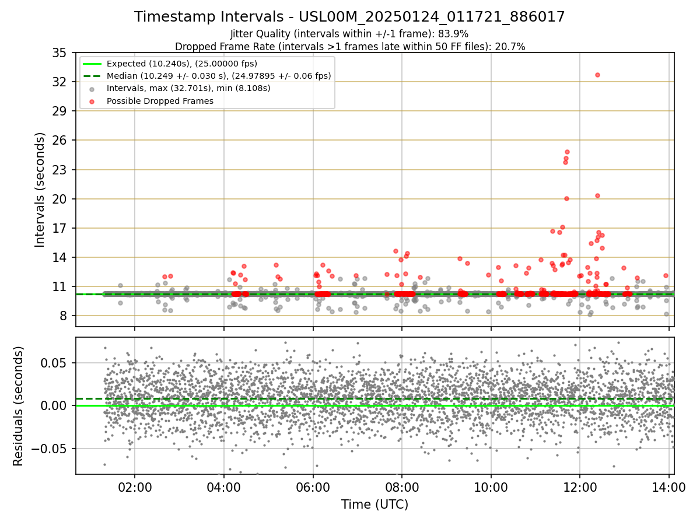Click the highest red outlier point near 32.7 seconds
Screen dimensions: 700x525
click(597, 75)
